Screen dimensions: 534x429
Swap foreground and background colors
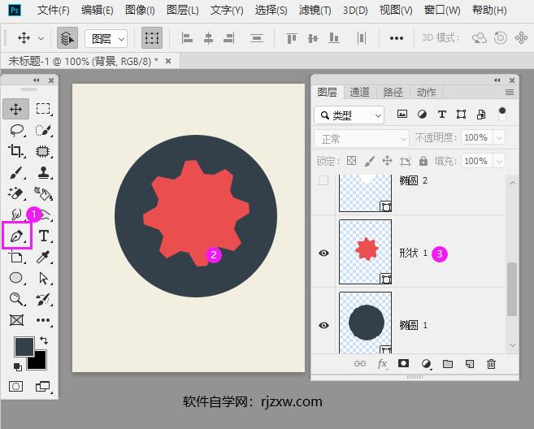(44, 340)
